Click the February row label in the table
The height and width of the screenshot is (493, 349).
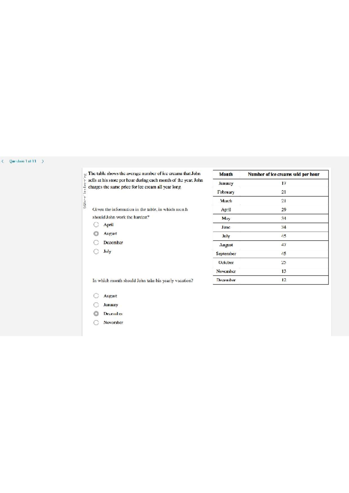[x=226, y=192]
